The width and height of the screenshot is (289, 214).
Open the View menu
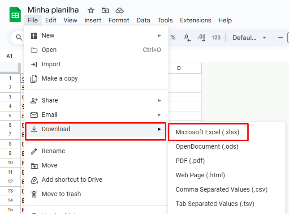70,20
